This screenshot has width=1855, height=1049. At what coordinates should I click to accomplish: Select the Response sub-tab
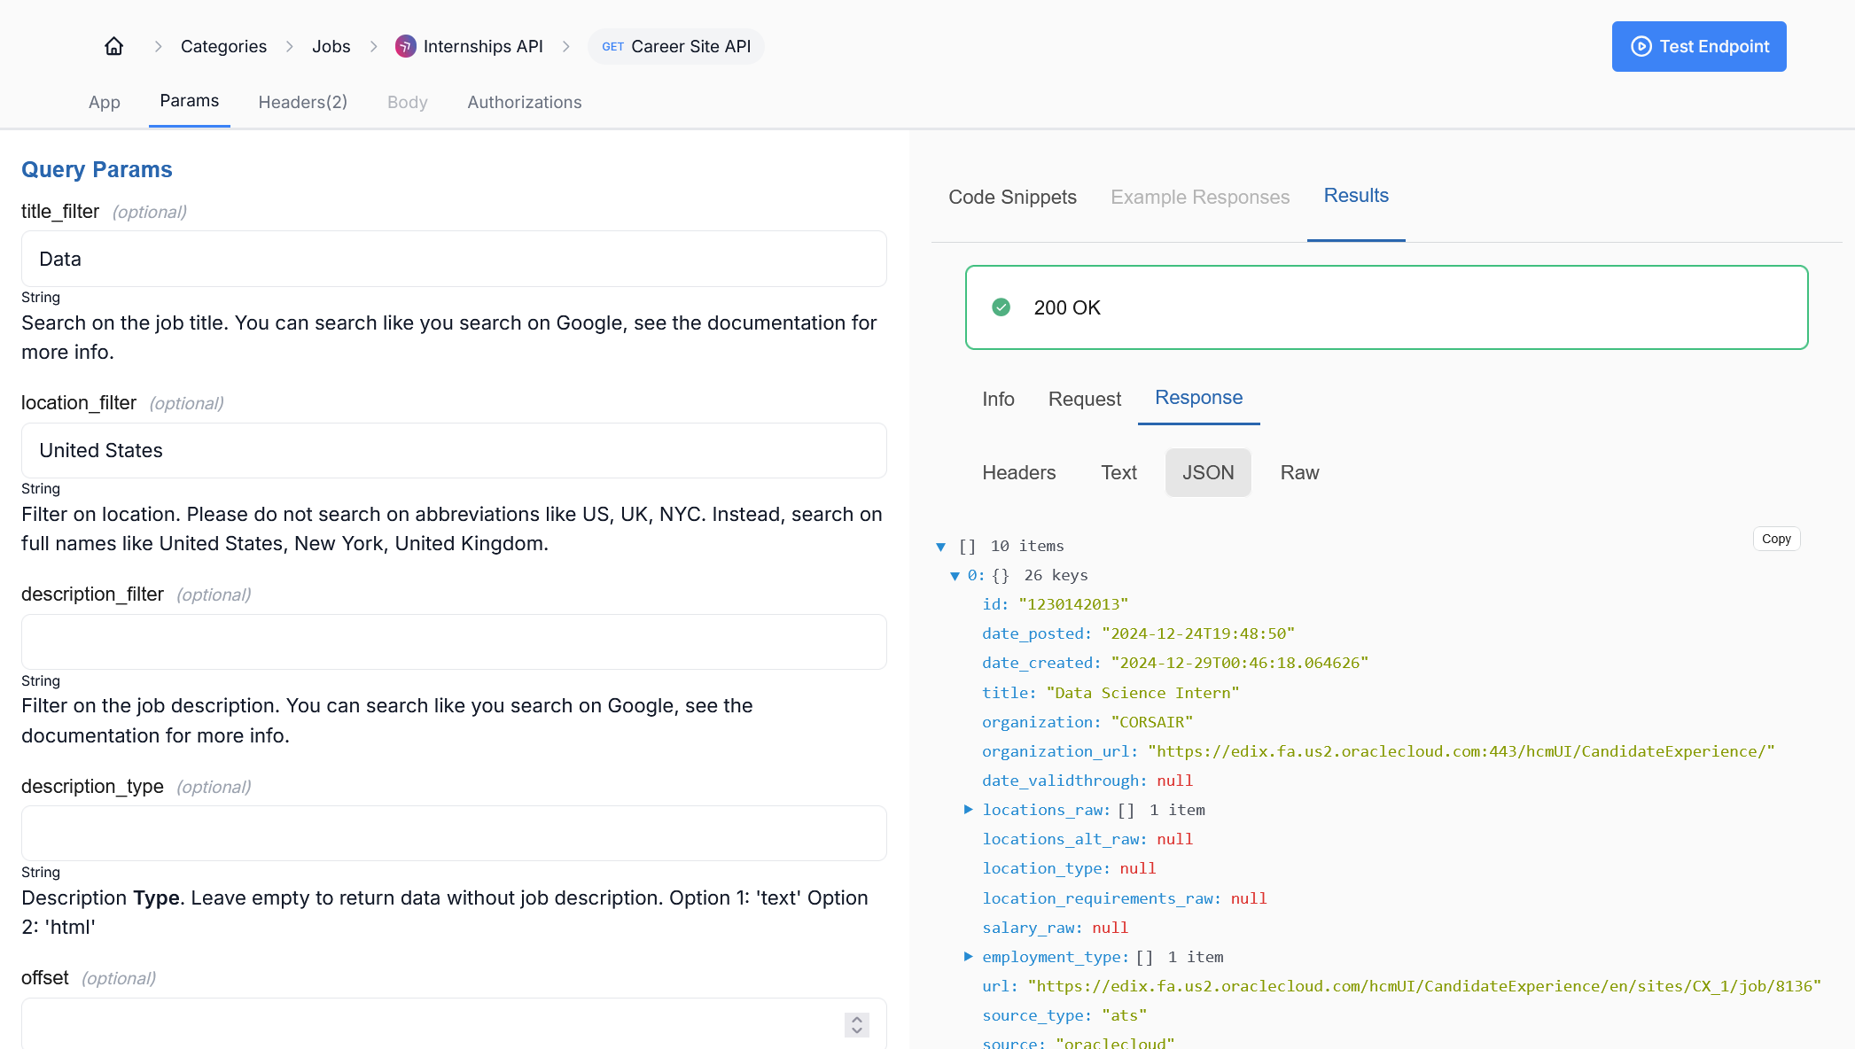point(1198,398)
